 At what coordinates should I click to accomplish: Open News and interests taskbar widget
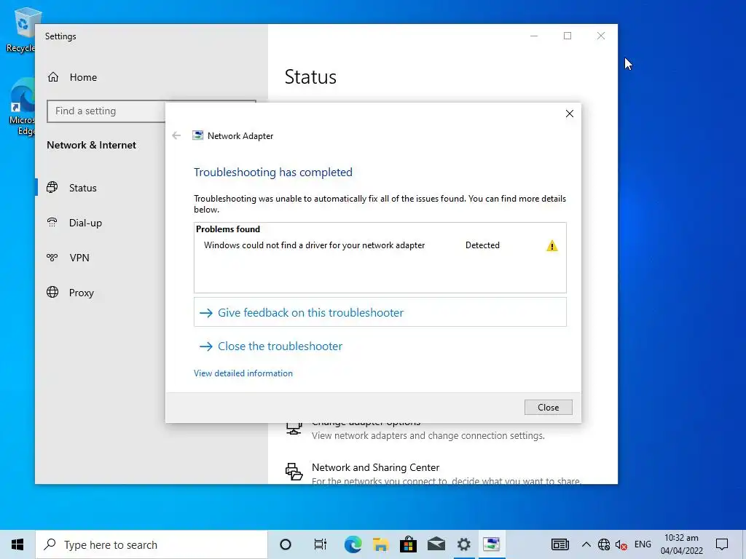(x=560, y=544)
